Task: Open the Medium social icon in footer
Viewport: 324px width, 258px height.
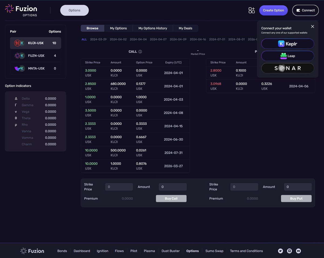Action: tap(298, 251)
